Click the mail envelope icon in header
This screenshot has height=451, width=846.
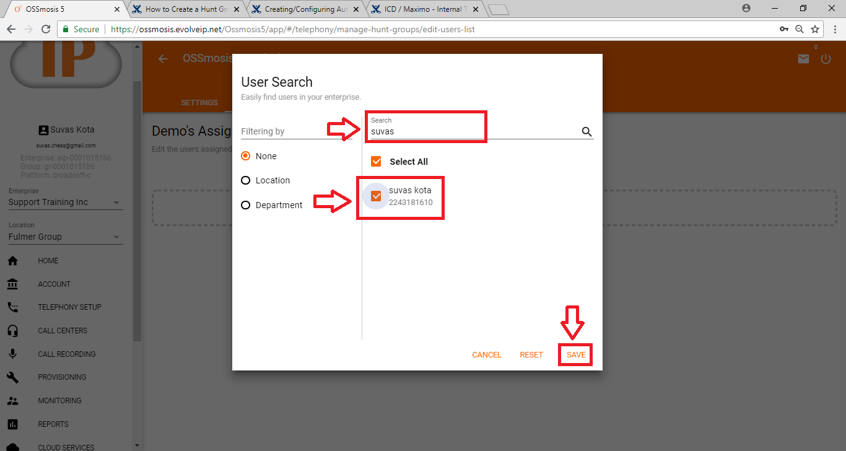pos(803,59)
